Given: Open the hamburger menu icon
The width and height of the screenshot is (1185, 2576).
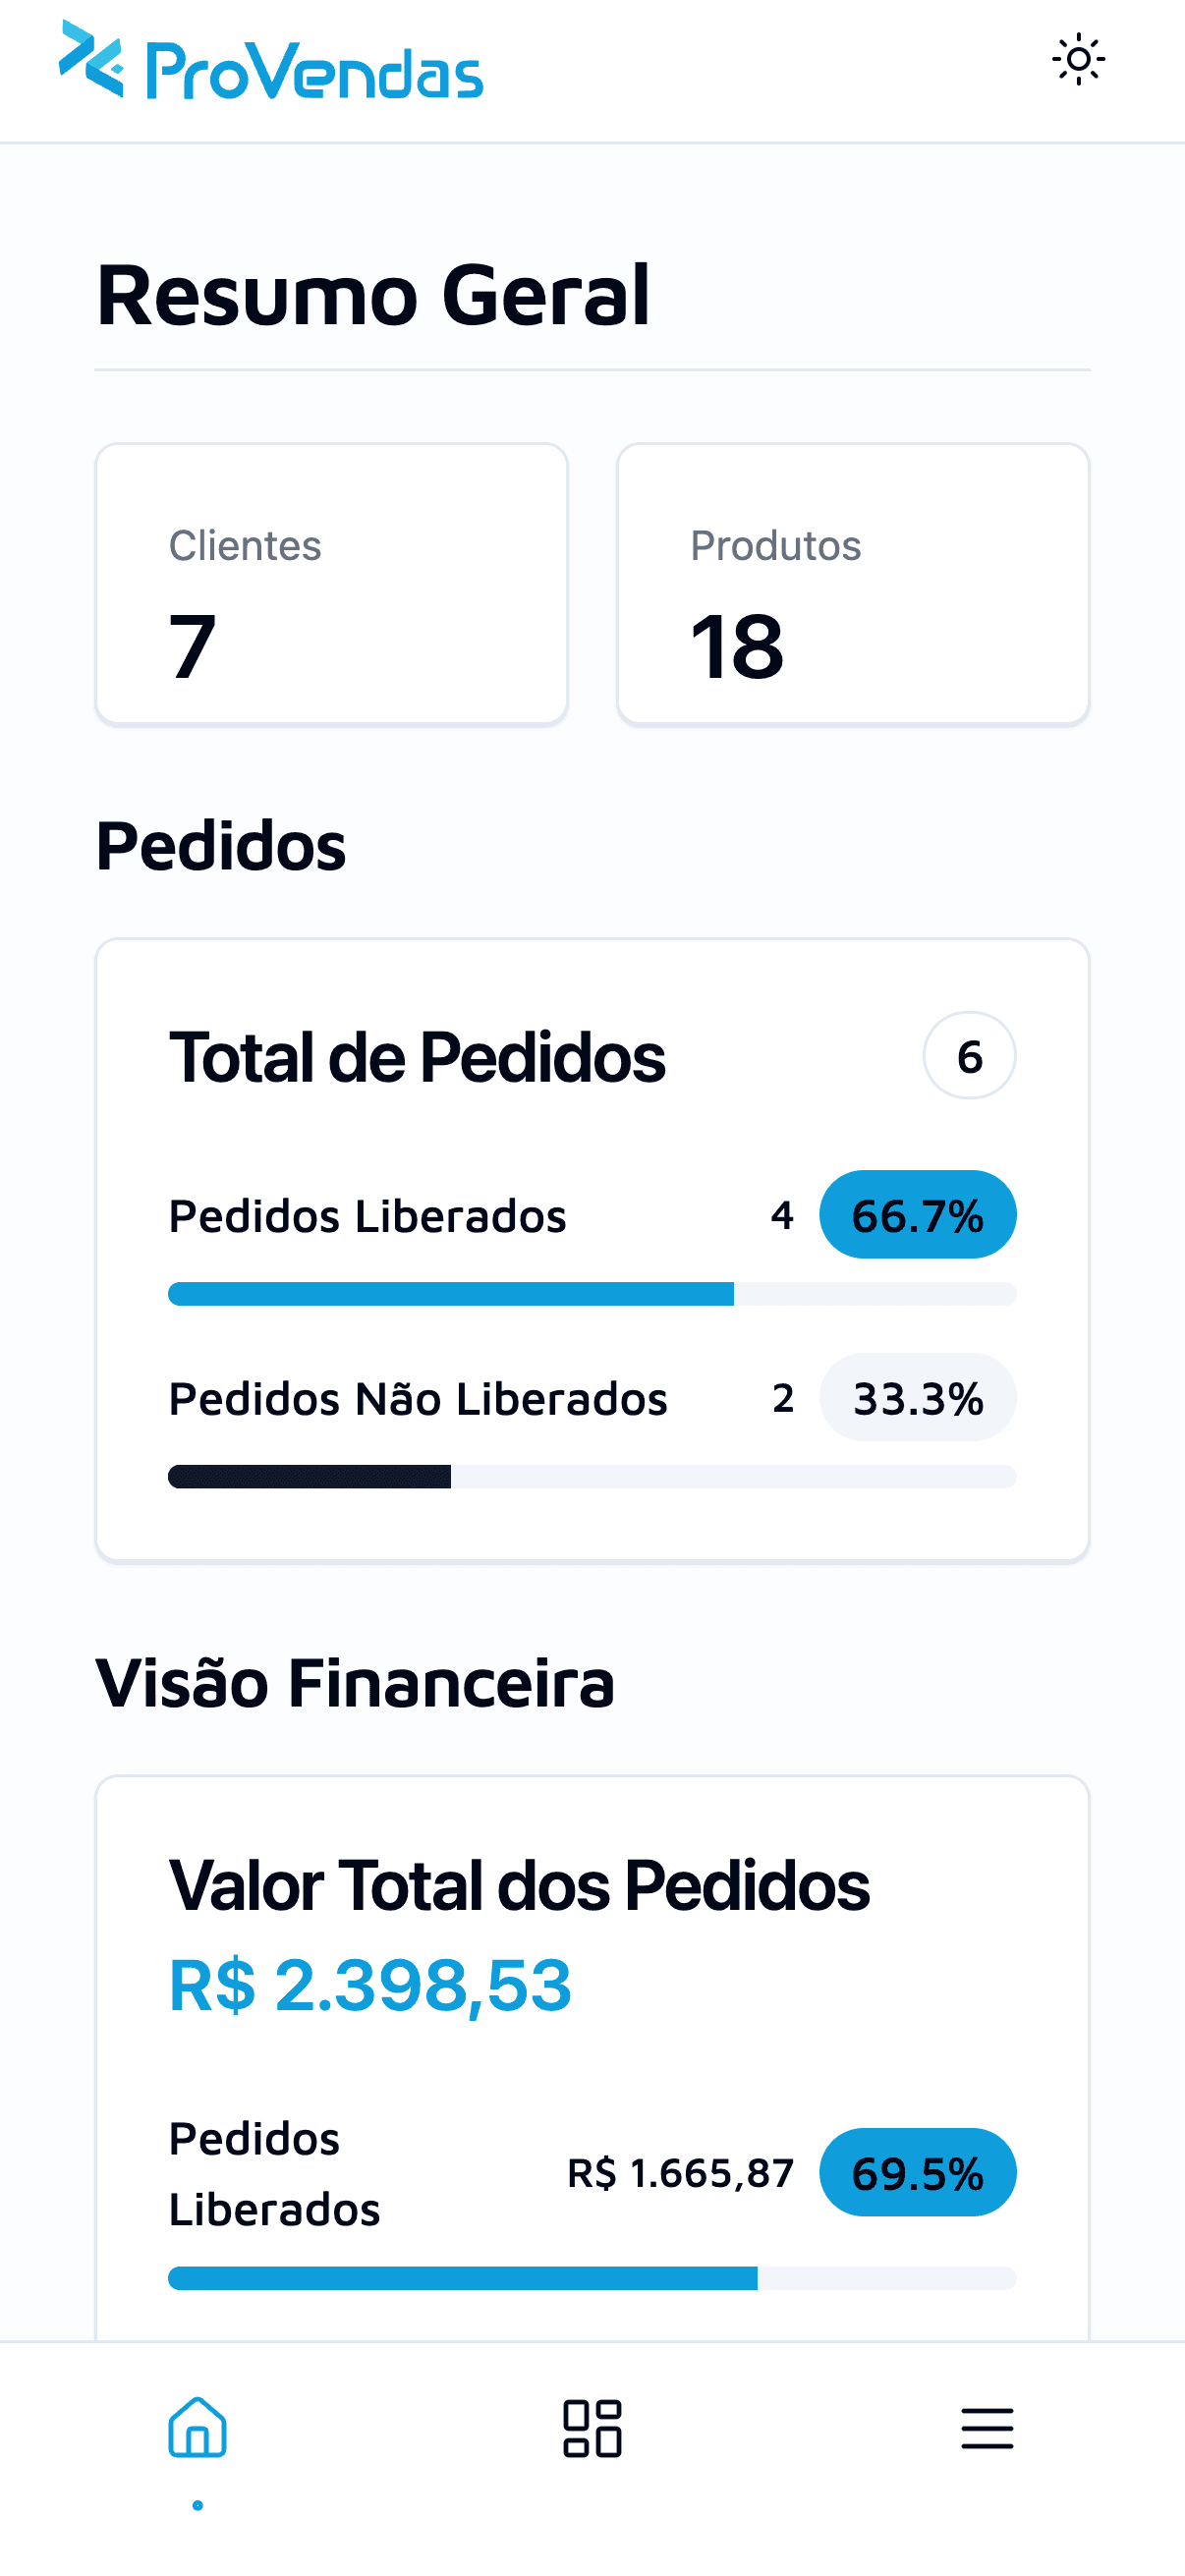Looking at the screenshot, I should [987, 2428].
